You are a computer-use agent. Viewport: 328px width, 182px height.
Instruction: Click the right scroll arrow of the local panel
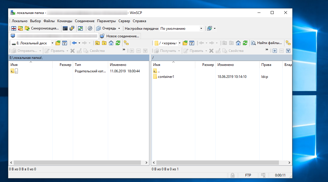click(146, 162)
